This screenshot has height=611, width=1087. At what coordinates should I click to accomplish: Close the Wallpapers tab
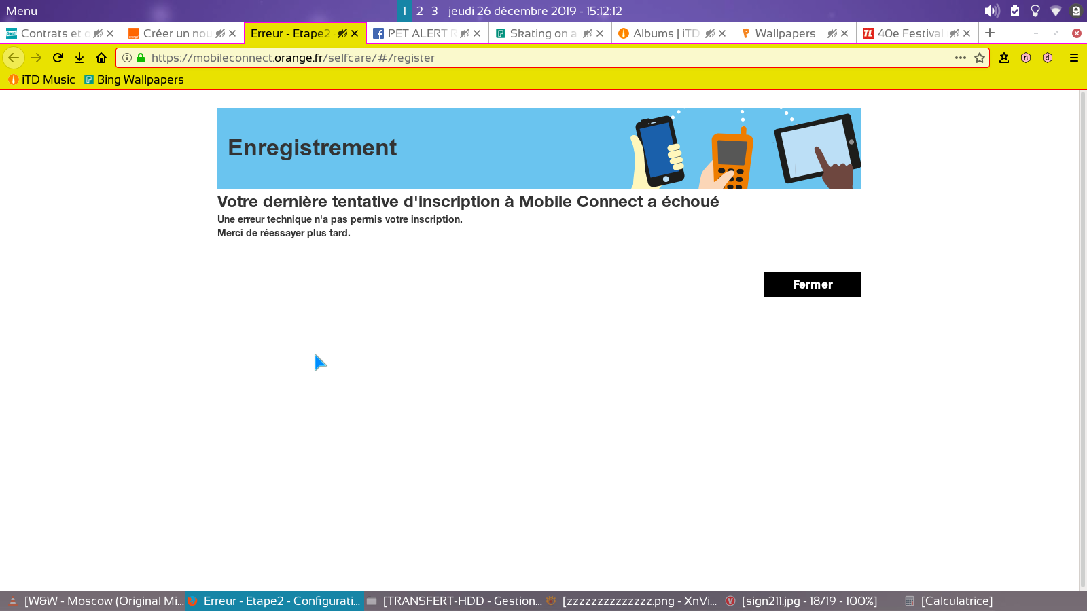click(x=844, y=33)
